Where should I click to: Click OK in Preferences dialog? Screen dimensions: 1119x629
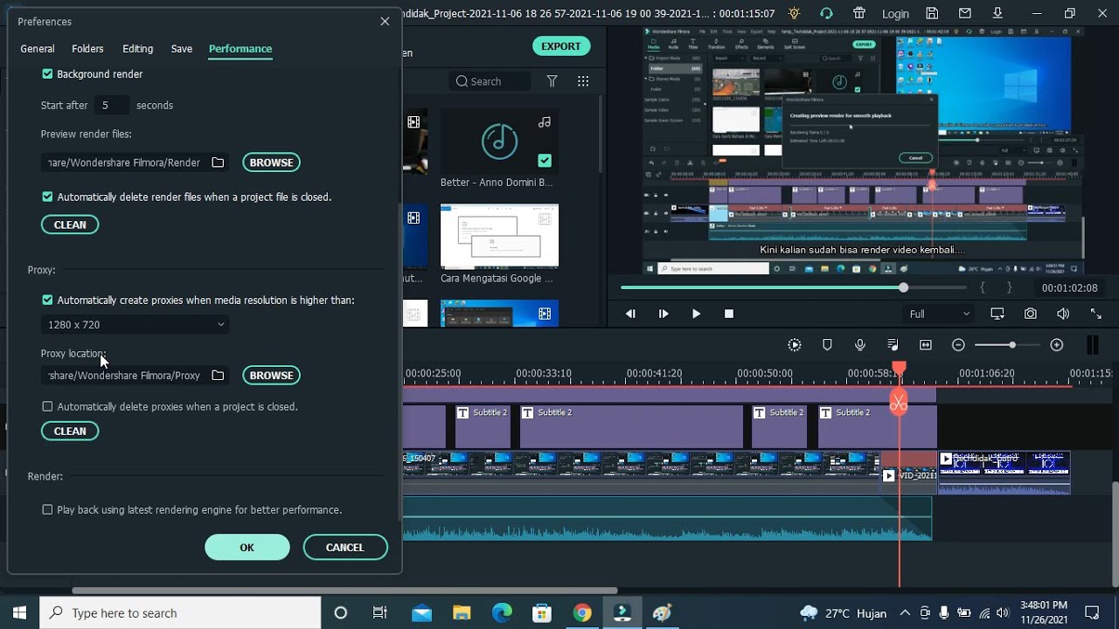[x=247, y=547]
